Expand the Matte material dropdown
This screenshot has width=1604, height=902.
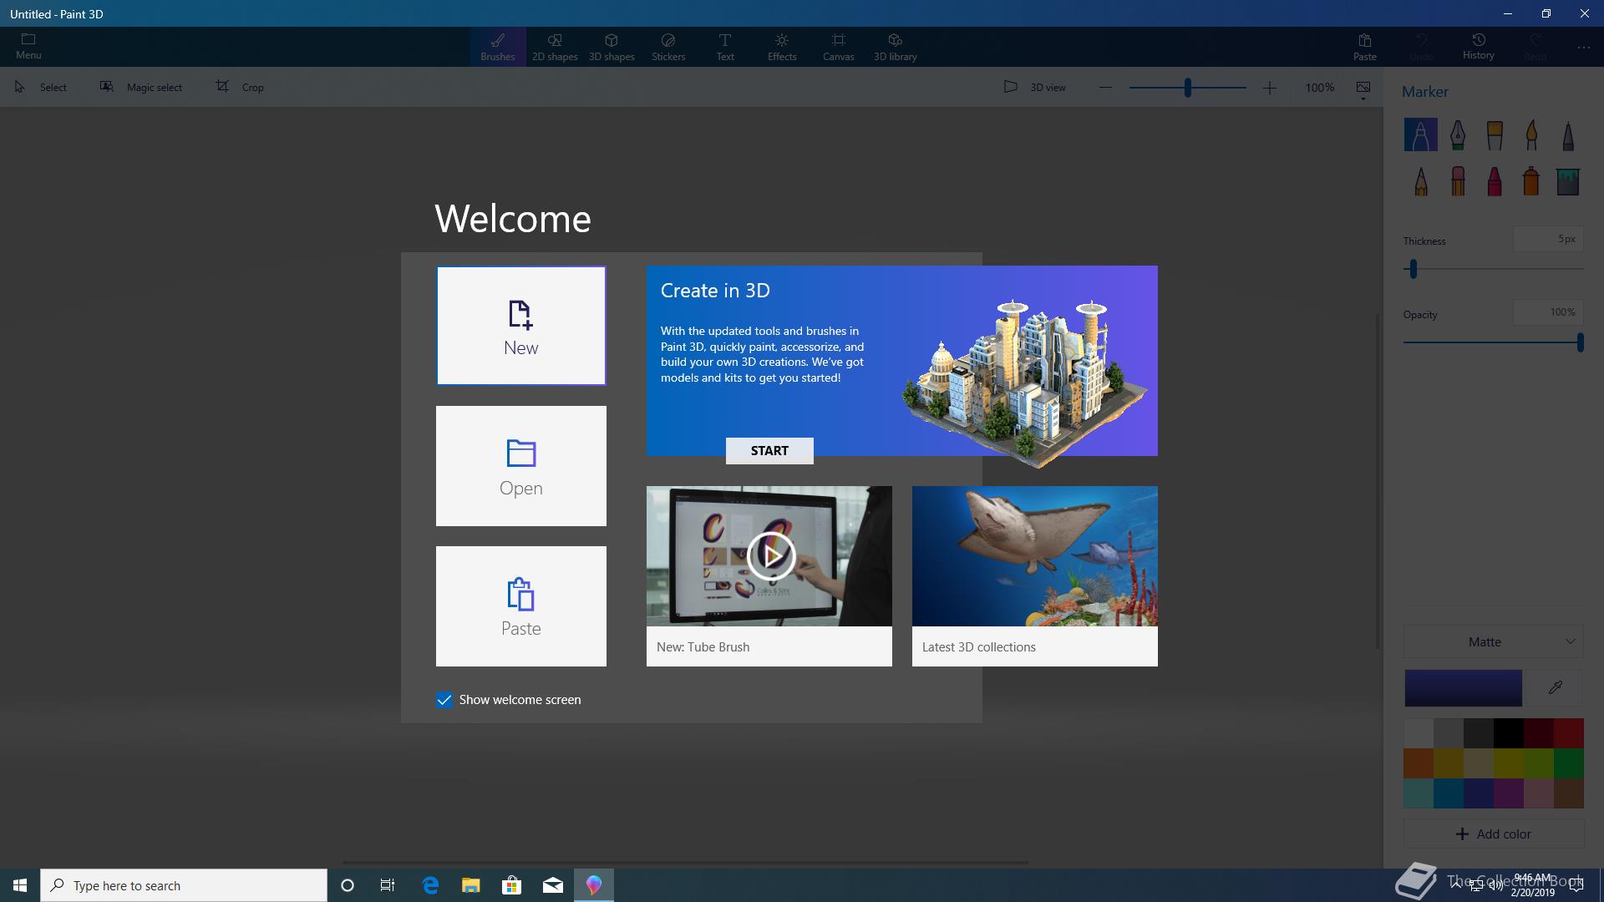1494,641
